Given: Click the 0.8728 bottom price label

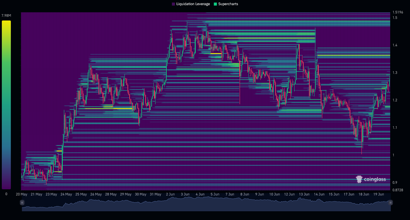Looking at the screenshot, I should click(x=398, y=190).
